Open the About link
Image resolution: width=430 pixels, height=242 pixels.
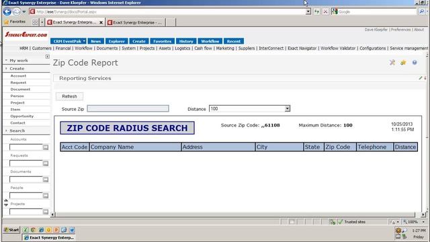pyautogui.click(x=419, y=30)
